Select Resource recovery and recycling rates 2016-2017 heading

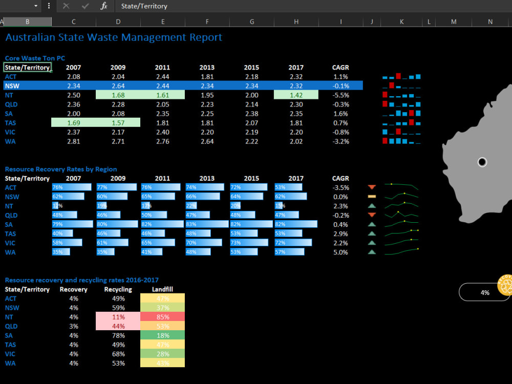[x=81, y=280]
